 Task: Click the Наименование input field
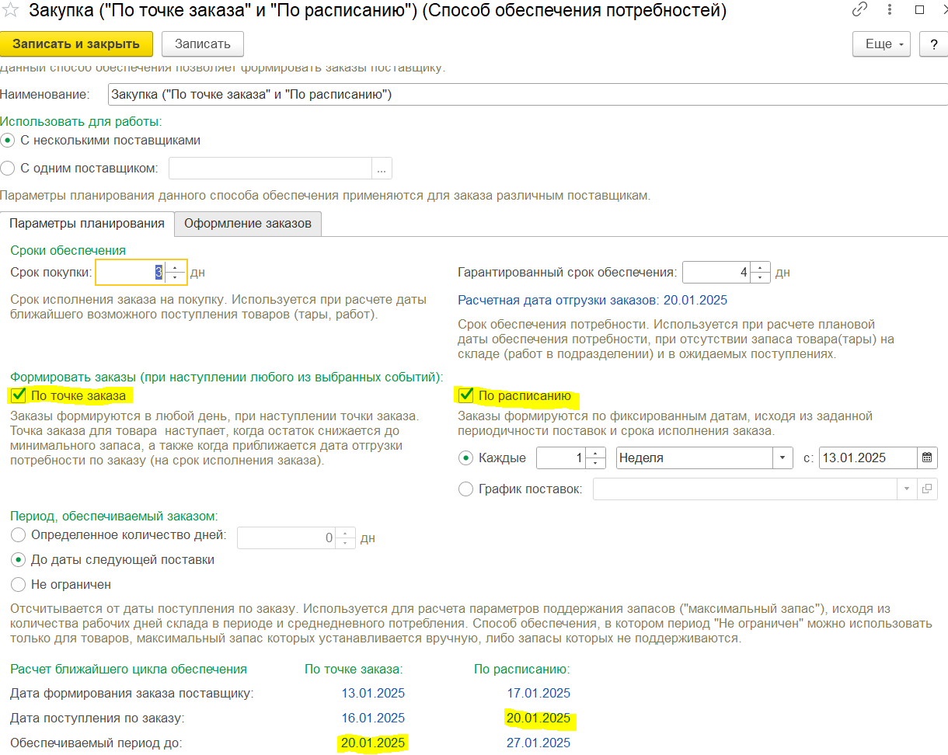pos(528,94)
